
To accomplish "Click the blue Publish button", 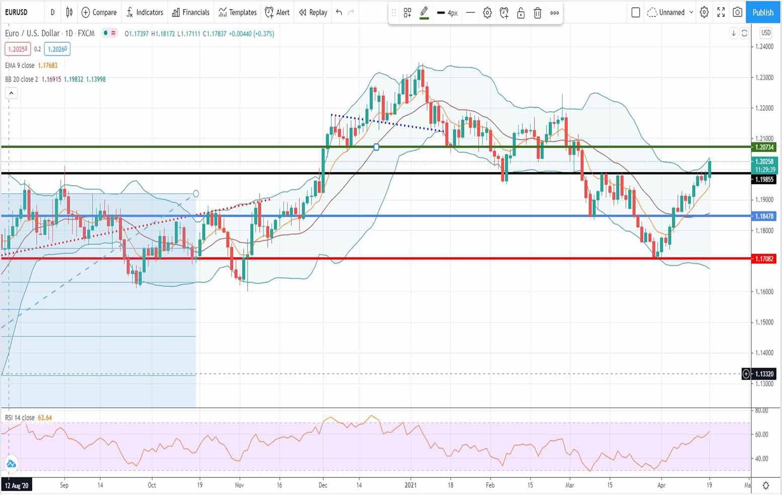I will [x=762, y=12].
